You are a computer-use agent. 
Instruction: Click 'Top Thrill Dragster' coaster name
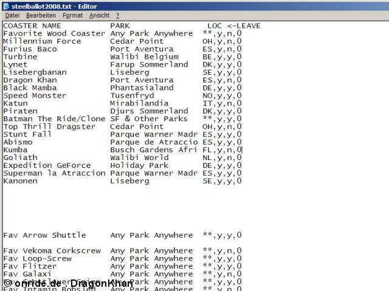pyautogui.click(x=49, y=127)
